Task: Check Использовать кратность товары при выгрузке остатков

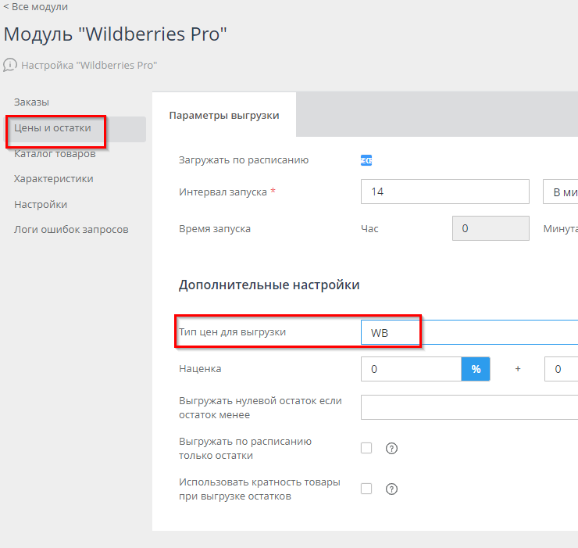Action: click(366, 489)
